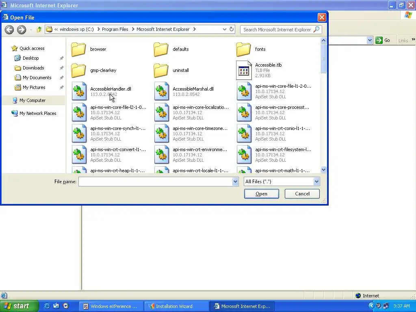
Task: Select My Computer in the sidebar
Action: [x=33, y=100]
